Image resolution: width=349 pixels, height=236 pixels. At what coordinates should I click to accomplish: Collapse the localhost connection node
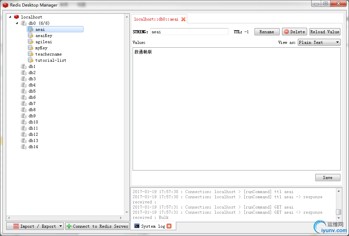click(10, 17)
